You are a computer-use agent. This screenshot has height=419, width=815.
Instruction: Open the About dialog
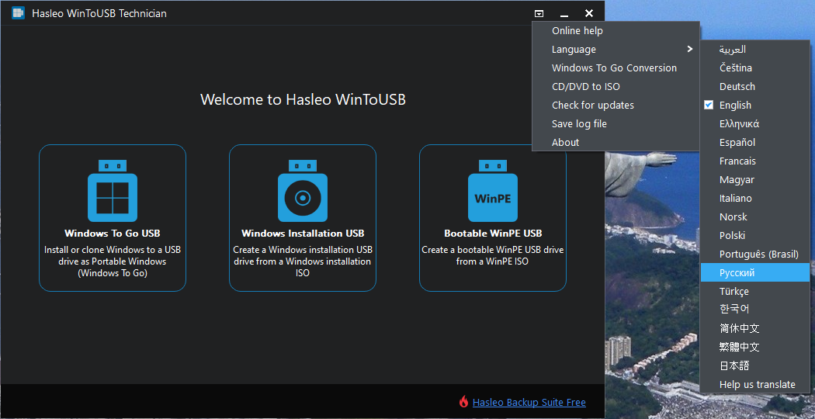click(x=565, y=143)
